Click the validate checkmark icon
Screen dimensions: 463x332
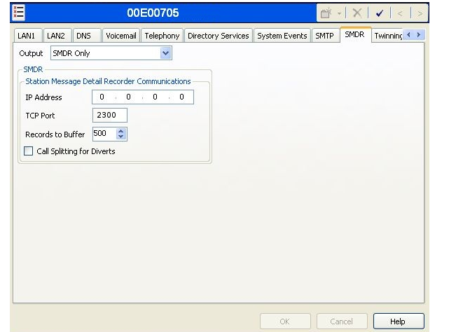tap(380, 13)
